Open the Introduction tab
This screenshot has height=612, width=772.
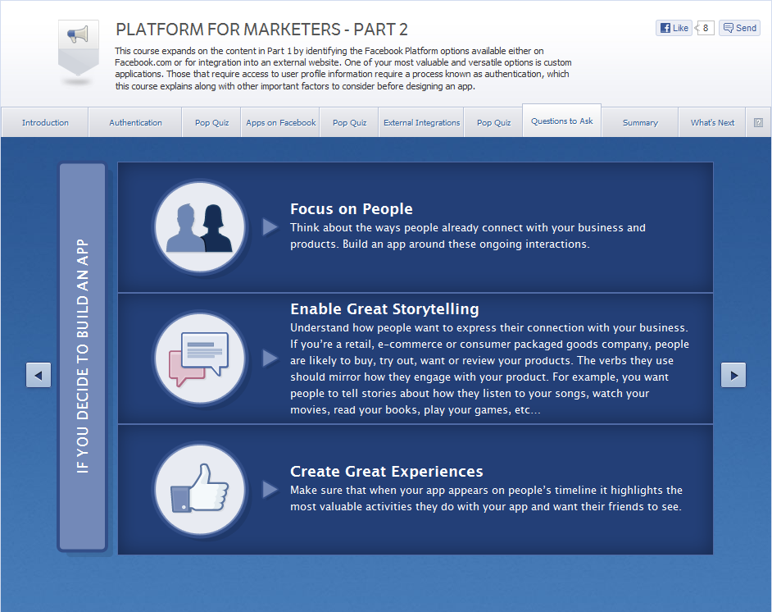[45, 123]
